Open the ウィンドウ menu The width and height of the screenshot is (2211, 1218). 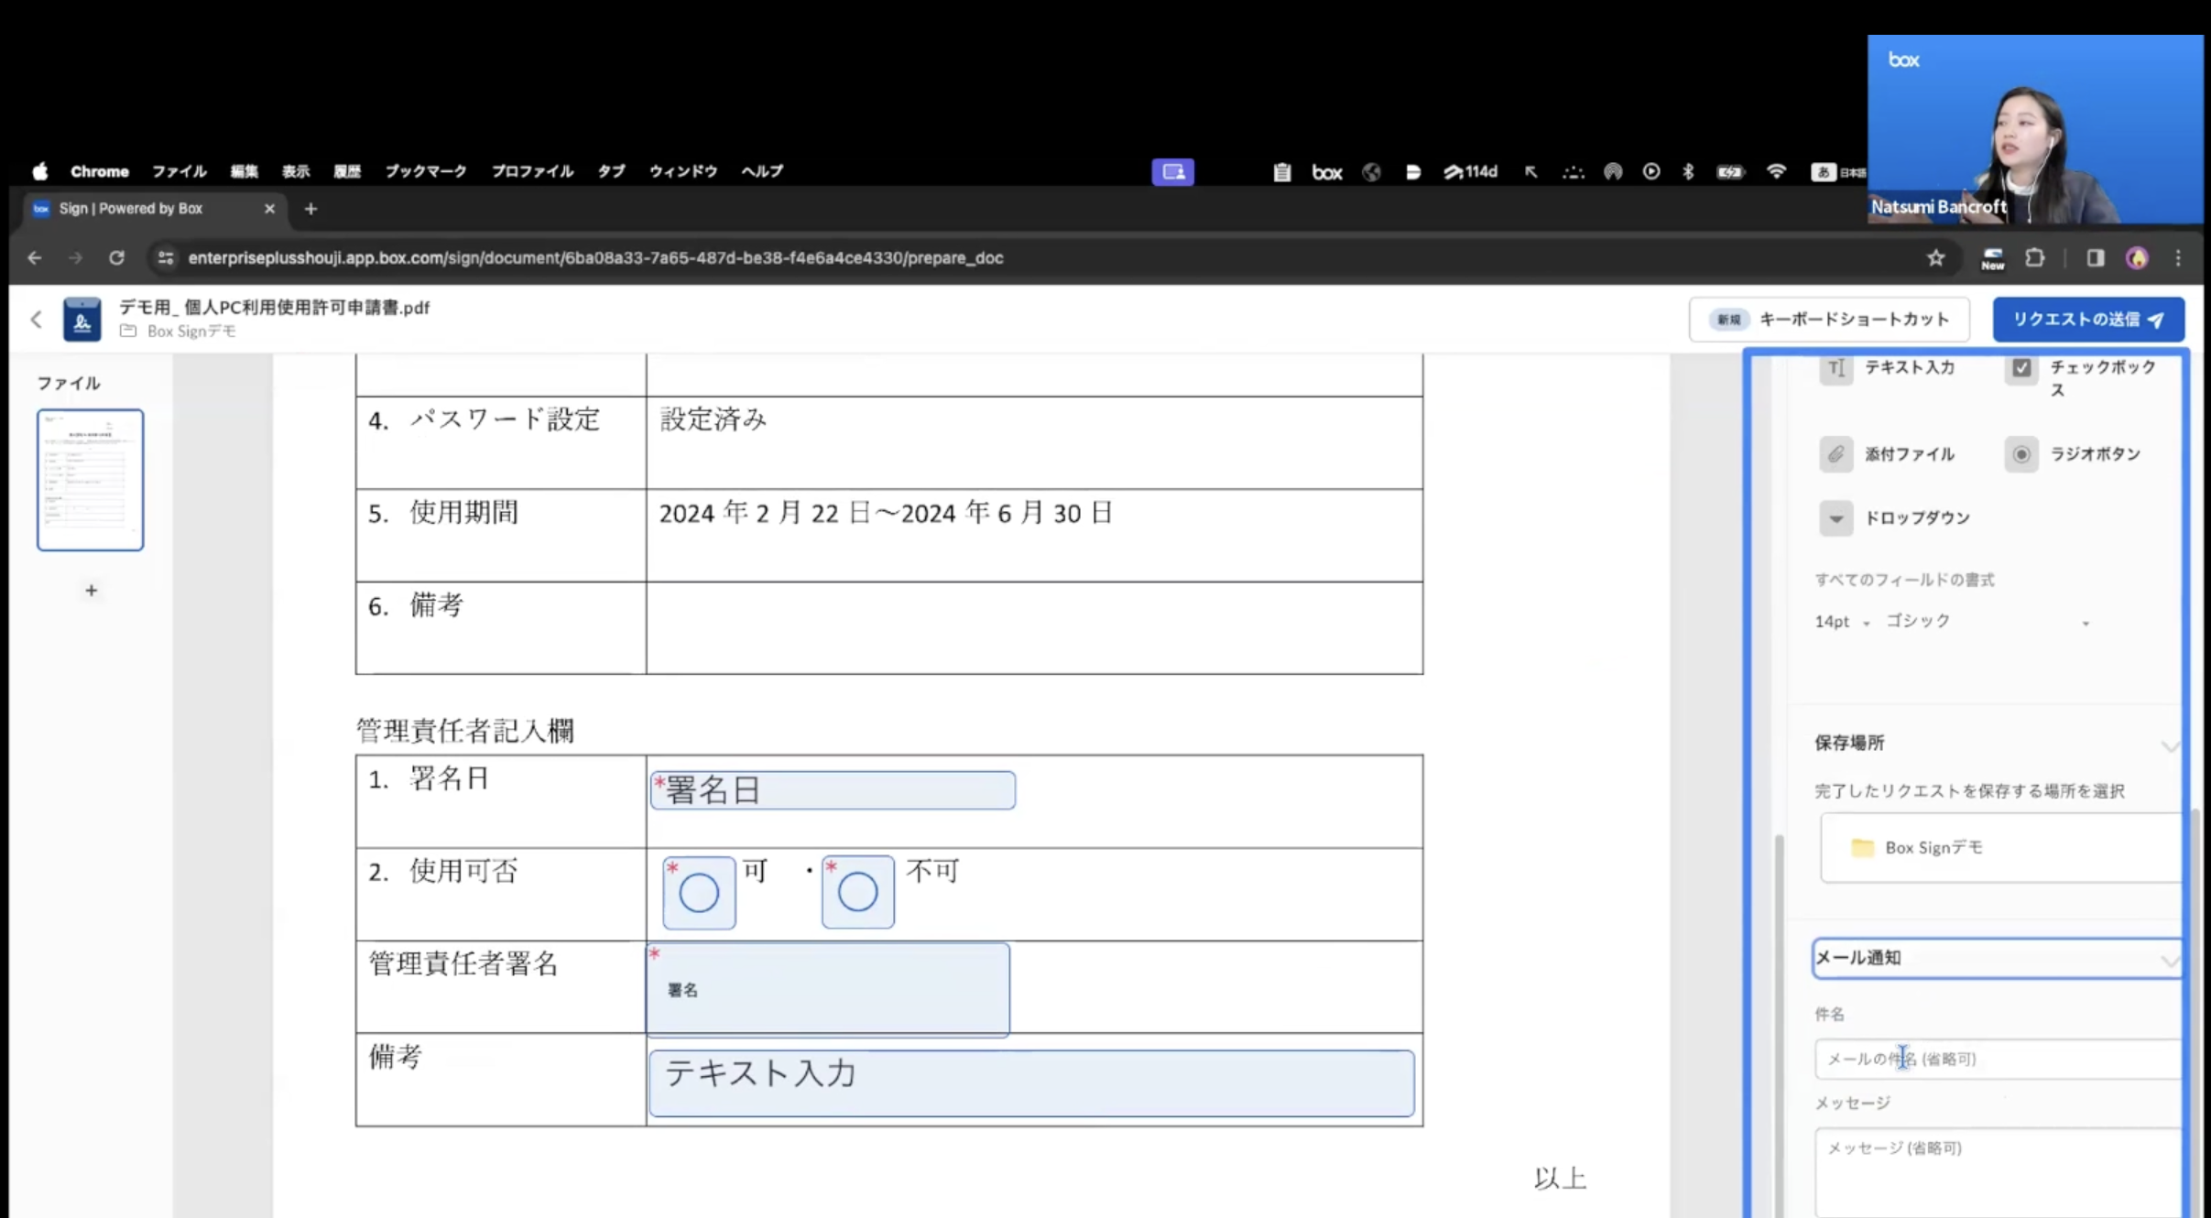pyautogui.click(x=683, y=171)
